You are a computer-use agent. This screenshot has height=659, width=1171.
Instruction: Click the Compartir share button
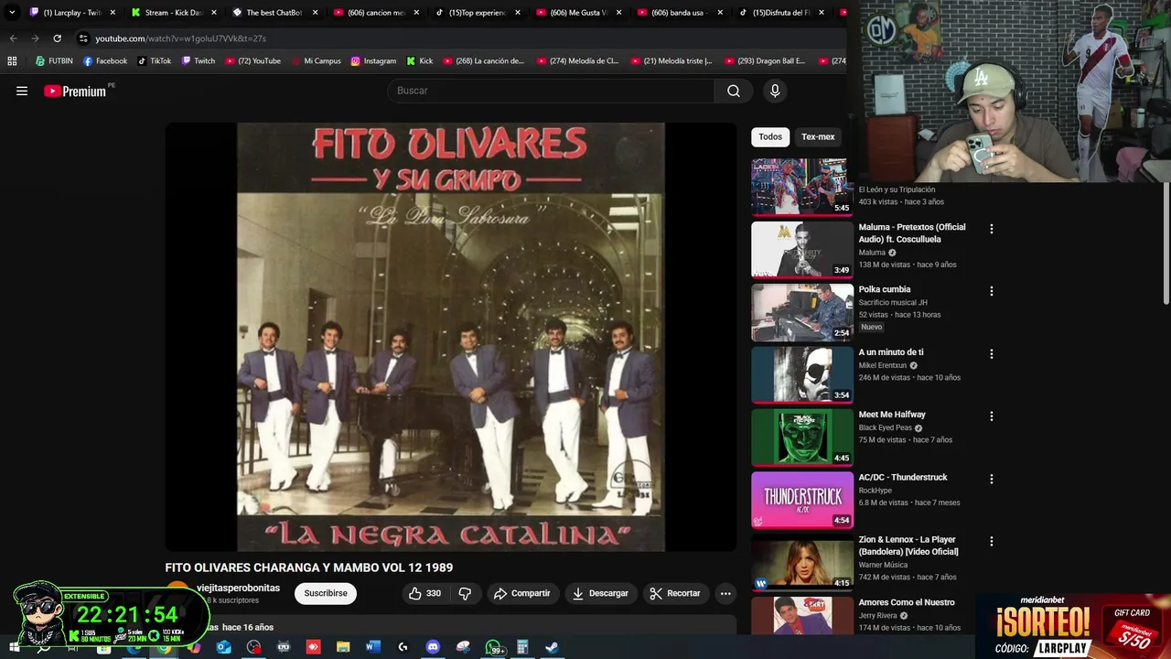click(x=522, y=593)
